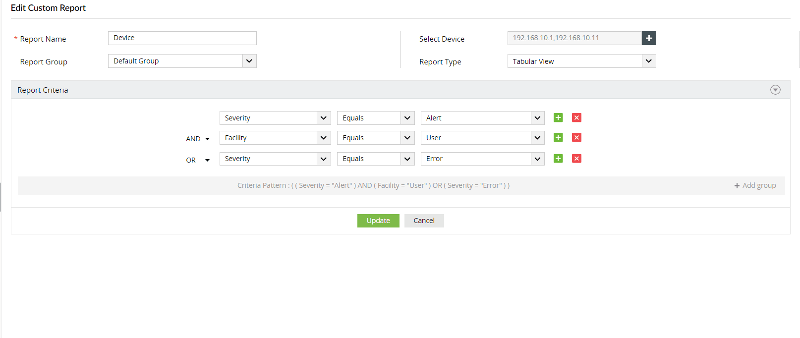This screenshot has height=338, width=800.
Task: Open the Report Group dropdown
Action: coord(249,61)
